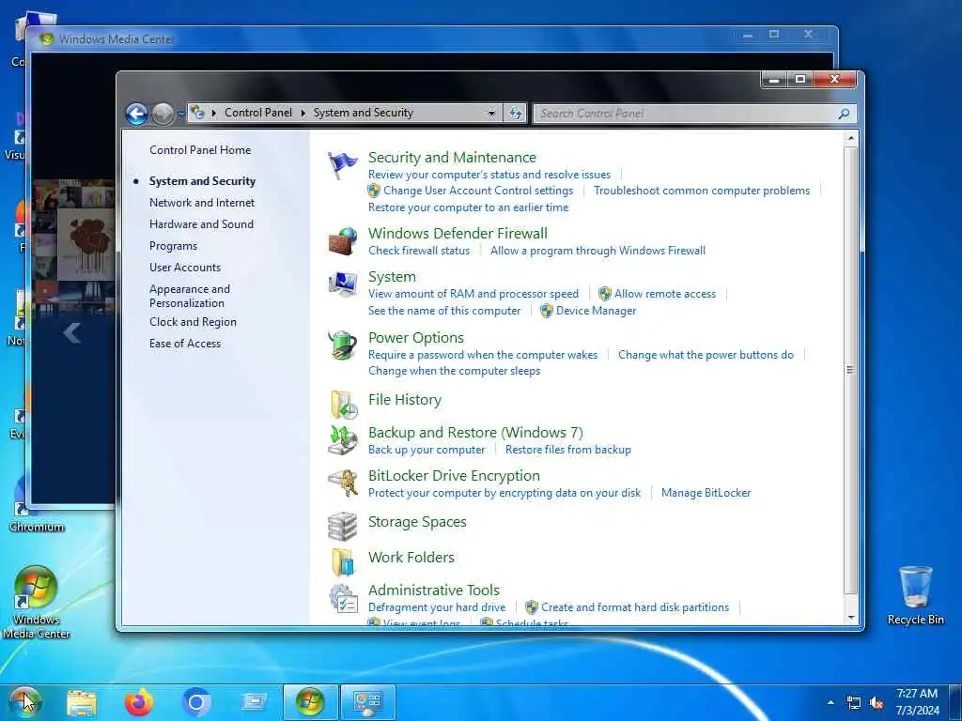The image size is (962, 721).
Task: Open the System computer icon
Action: 342,284
